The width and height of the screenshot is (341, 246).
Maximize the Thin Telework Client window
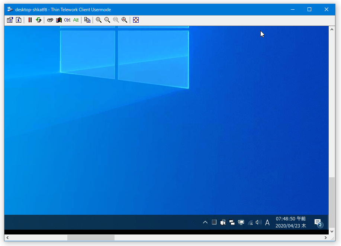tap(309, 9)
